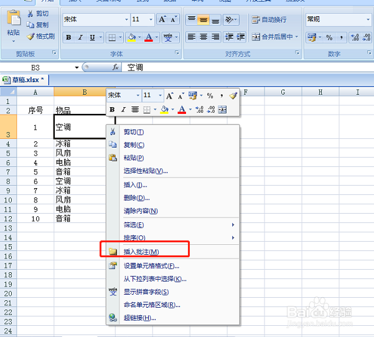Select the Format Painter in the ribbon
Viewport: 374px width, 337px height.
(x=40, y=36)
